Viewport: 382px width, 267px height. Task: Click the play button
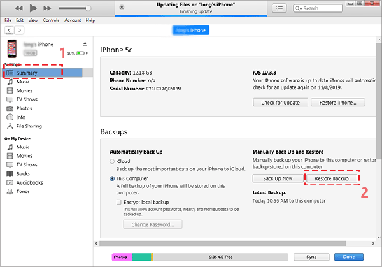click(x=33, y=8)
